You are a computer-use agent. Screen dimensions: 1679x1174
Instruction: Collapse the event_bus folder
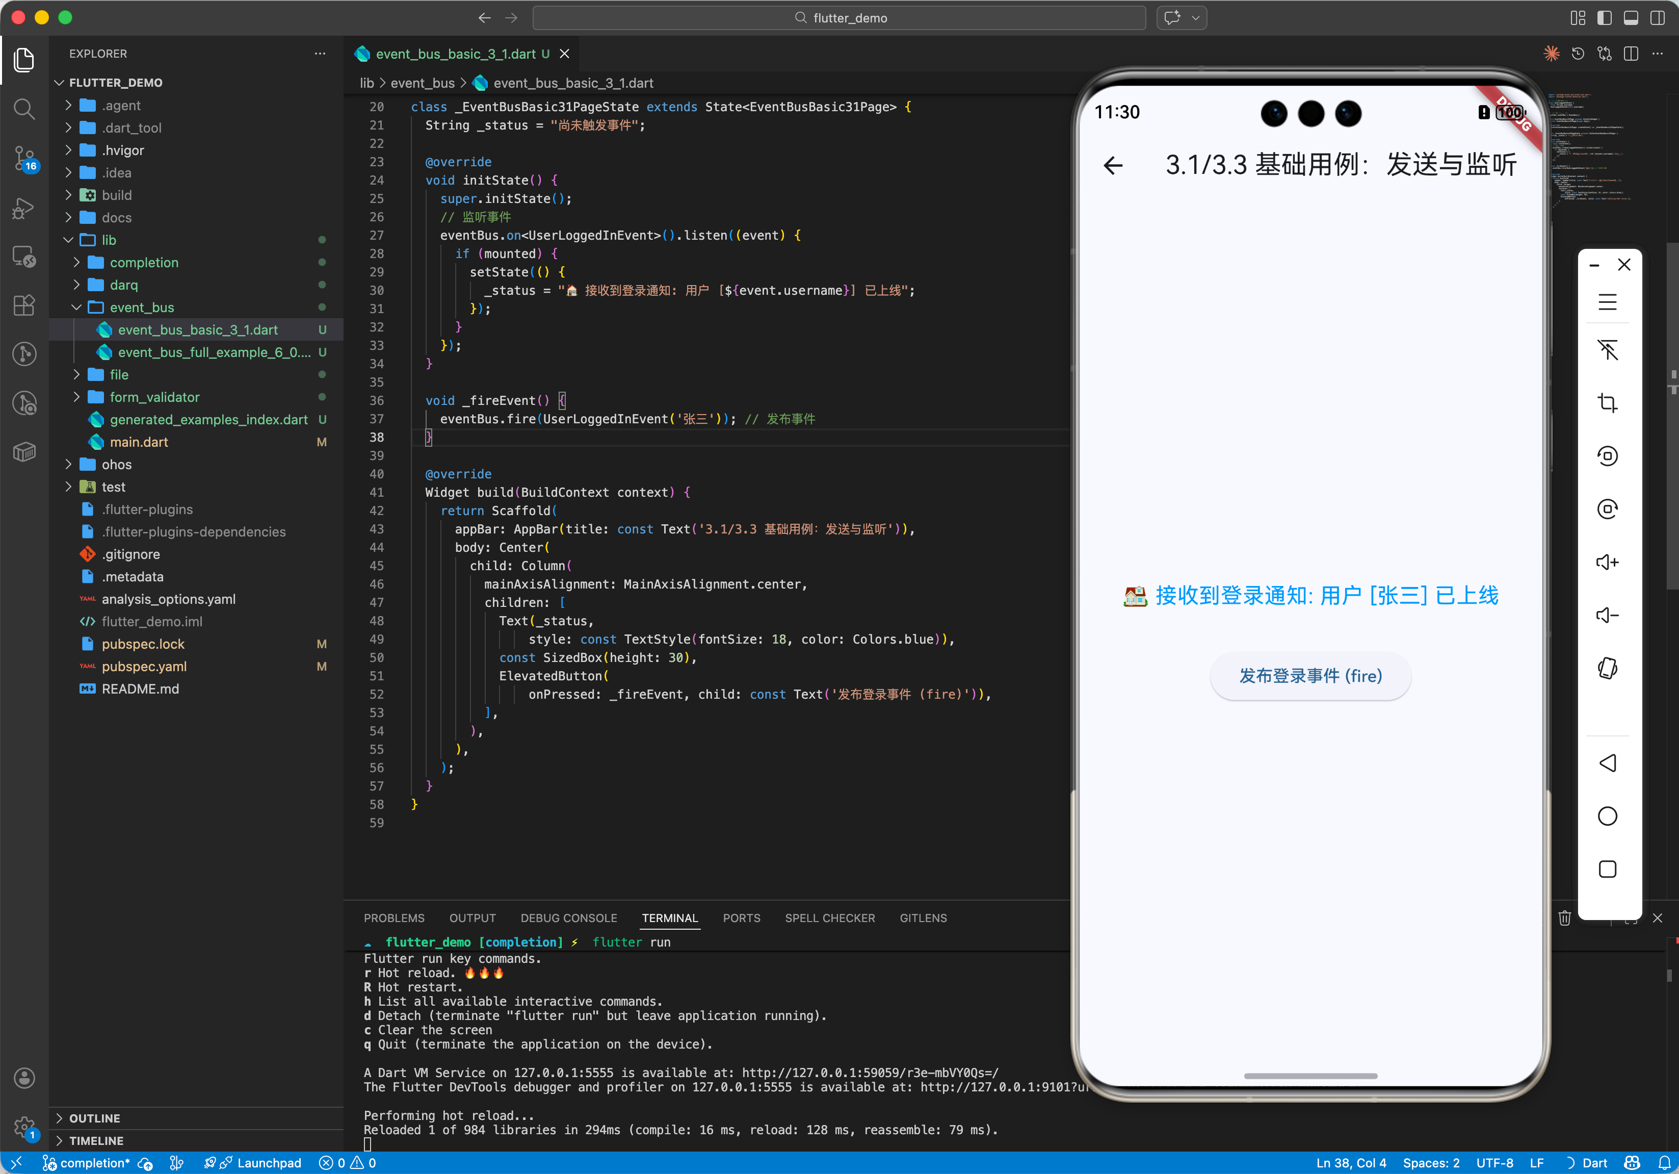[x=142, y=307]
